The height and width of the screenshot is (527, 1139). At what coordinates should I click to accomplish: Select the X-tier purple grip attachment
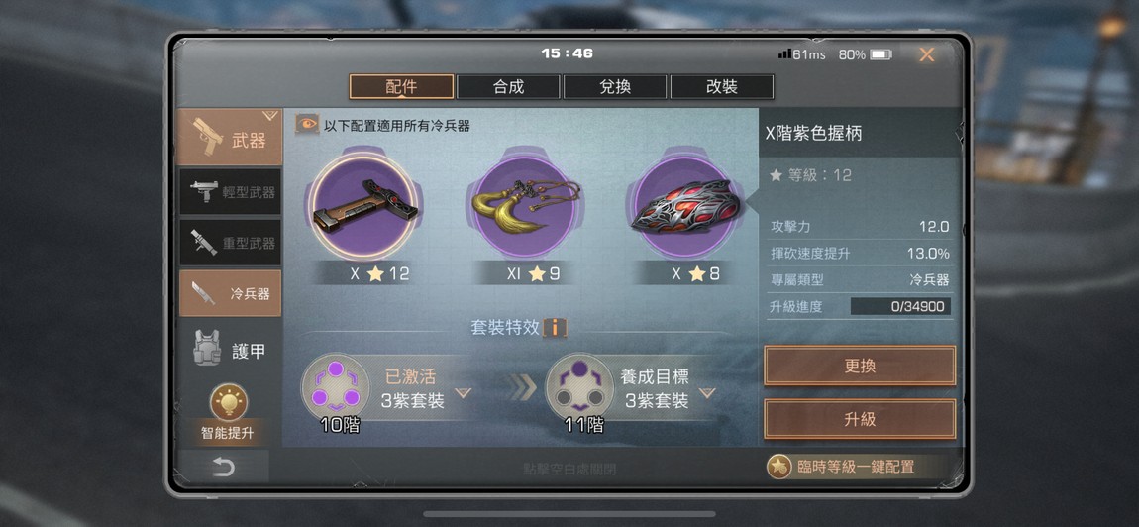click(363, 206)
